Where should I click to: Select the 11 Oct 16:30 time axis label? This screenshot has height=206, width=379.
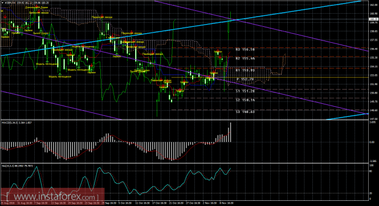pyautogui.click(x=142, y=203)
